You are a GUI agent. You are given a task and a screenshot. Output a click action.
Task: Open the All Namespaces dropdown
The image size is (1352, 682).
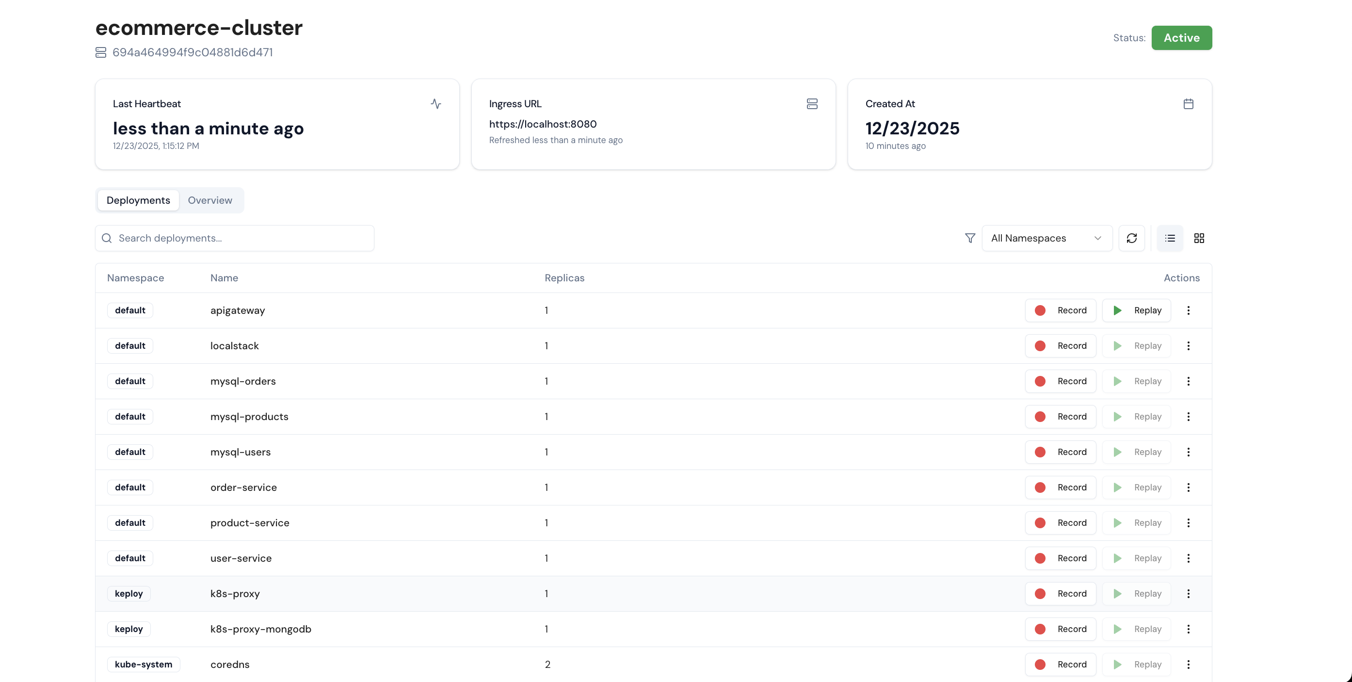(x=1046, y=238)
